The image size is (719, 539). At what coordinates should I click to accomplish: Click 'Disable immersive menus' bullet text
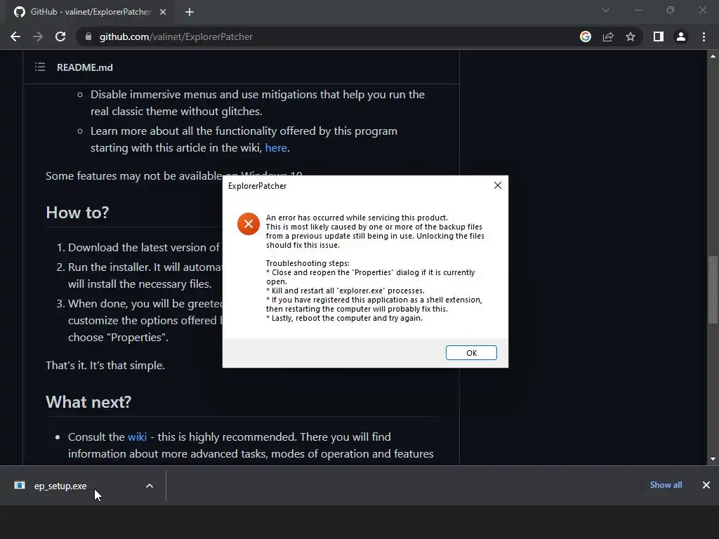pos(258,102)
